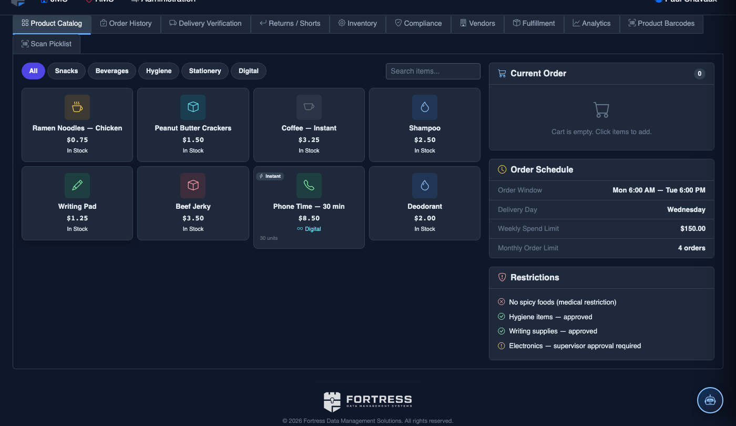Focus the Search items field

(x=433, y=71)
